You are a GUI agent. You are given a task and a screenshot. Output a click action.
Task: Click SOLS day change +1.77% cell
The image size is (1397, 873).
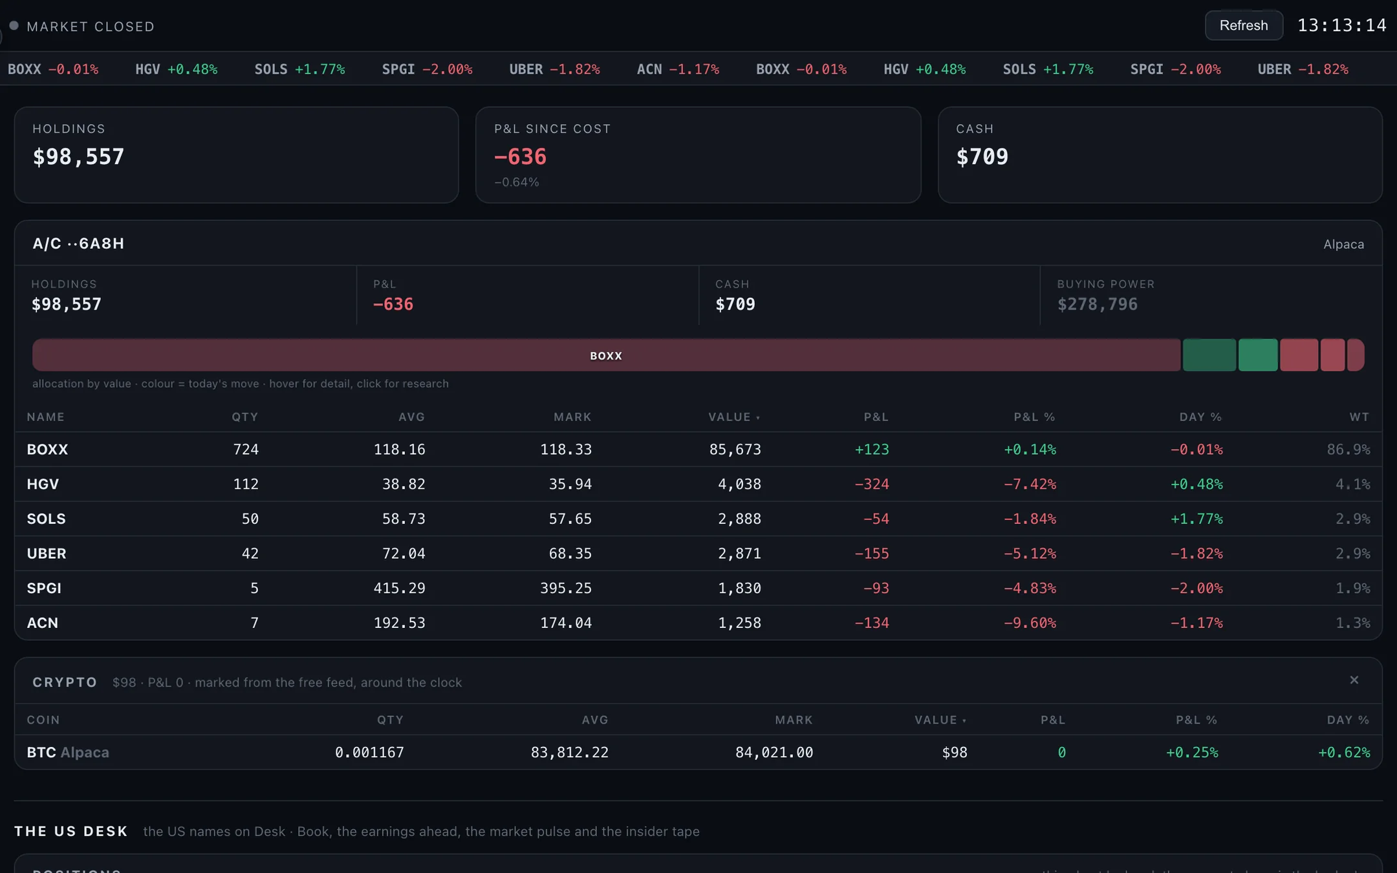point(1197,519)
